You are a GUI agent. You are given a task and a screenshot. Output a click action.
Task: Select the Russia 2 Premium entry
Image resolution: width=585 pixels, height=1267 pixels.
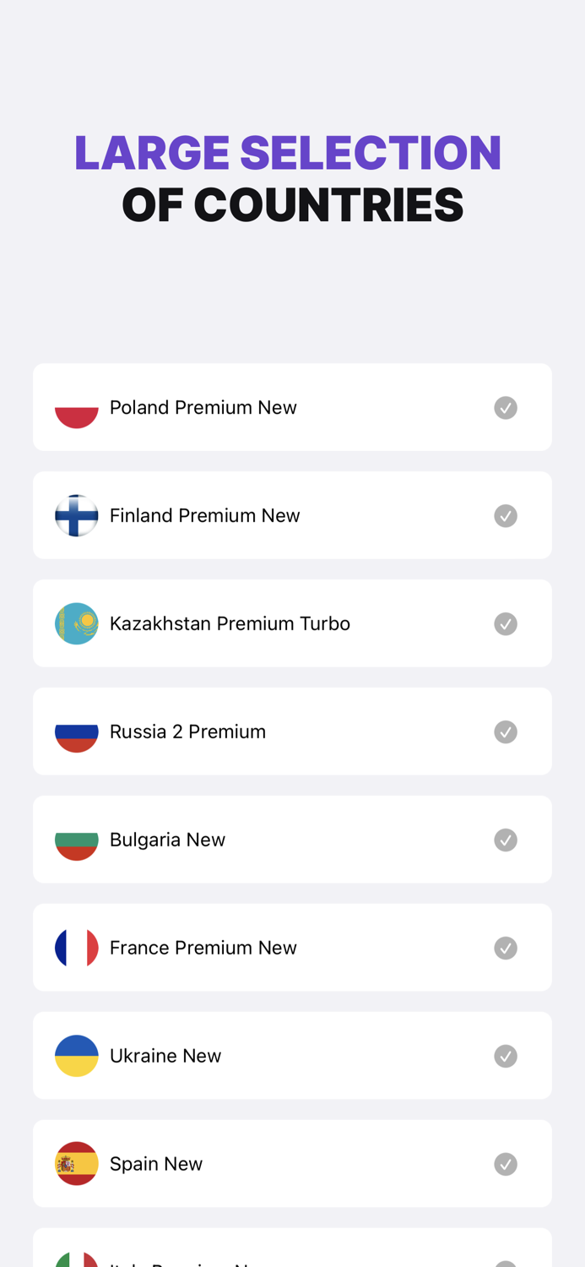(292, 731)
